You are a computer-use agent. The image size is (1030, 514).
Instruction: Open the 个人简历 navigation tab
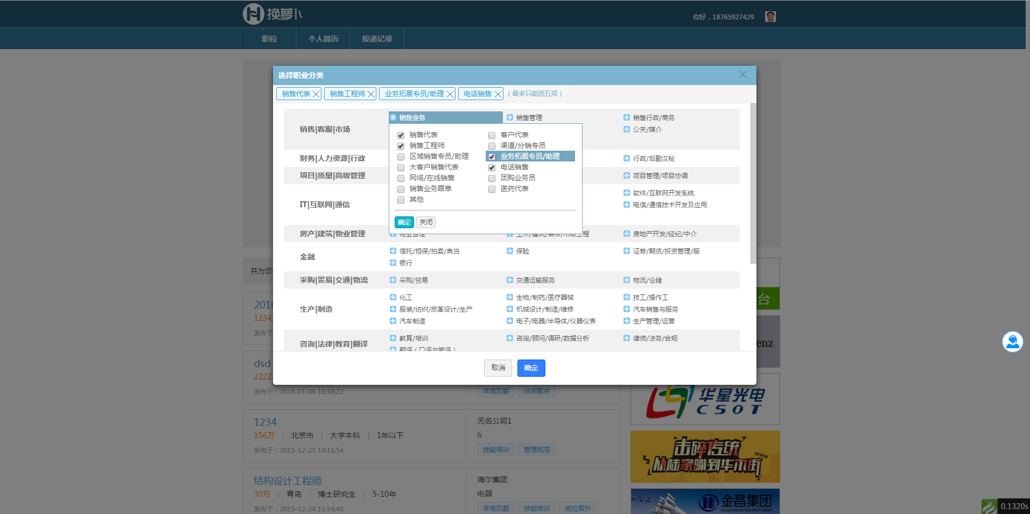[323, 39]
